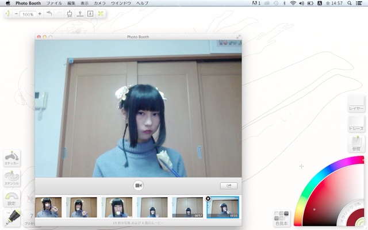
Task: Open the ヘルプ menu
Action: coord(142,3)
